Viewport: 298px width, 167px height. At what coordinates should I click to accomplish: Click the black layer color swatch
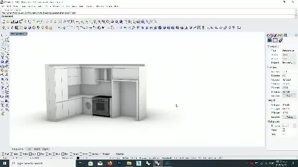pos(78,158)
